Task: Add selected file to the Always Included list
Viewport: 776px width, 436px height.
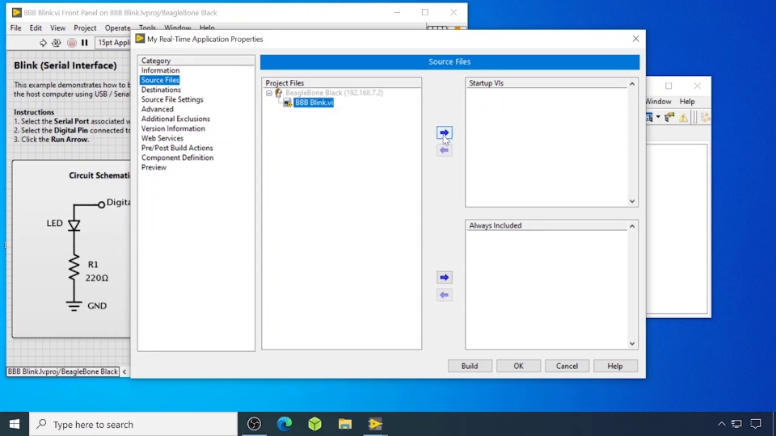Action: pos(444,278)
